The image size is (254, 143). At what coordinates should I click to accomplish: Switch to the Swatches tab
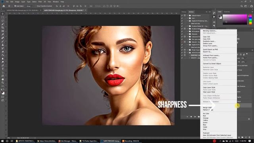(227, 12)
